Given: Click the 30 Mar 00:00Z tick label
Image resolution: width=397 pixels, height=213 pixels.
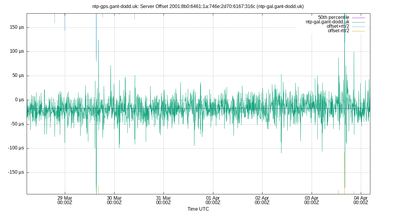Looking at the screenshot, I should (115, 200).
